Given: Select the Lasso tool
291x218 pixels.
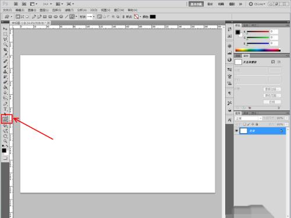Looking at the screenshot, I should click(5, 40).
